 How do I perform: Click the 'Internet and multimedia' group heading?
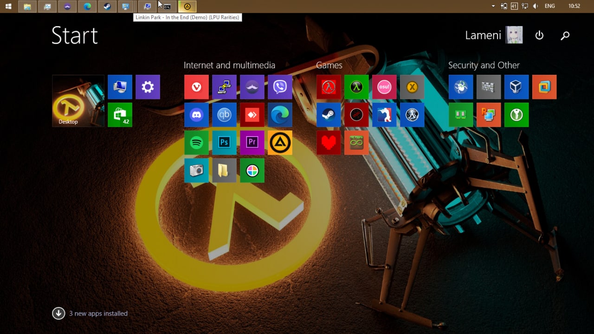tap(229, 65)
